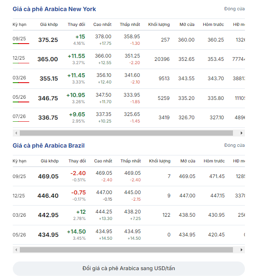Click the 375.25 matched price
The image size is (261, 280).
[48, 40]
